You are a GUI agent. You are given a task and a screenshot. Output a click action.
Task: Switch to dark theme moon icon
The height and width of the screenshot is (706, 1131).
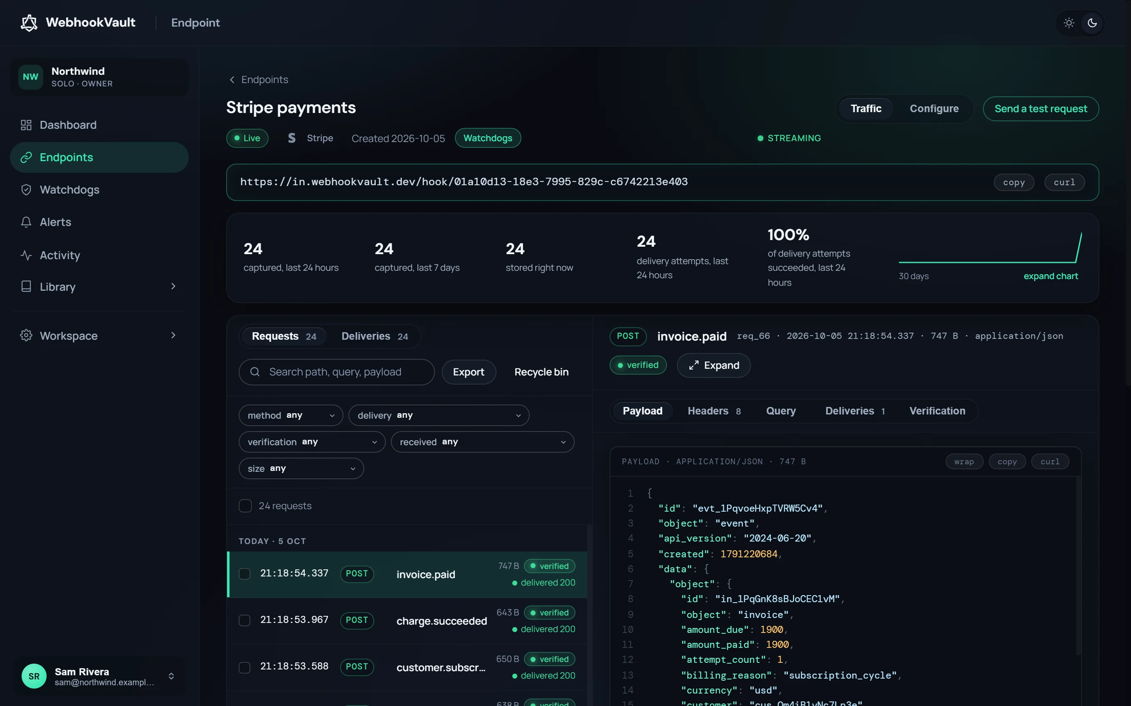[x=1092, y=23]
